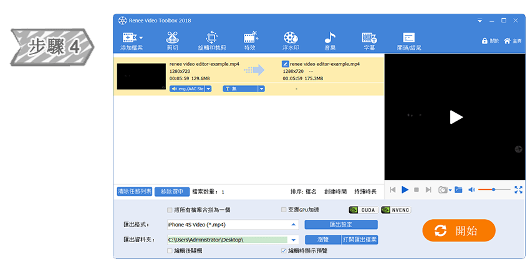The width and height of the screenshot is (530, 272).
Task: Open the 特效 effects tool
Action: 251,41
